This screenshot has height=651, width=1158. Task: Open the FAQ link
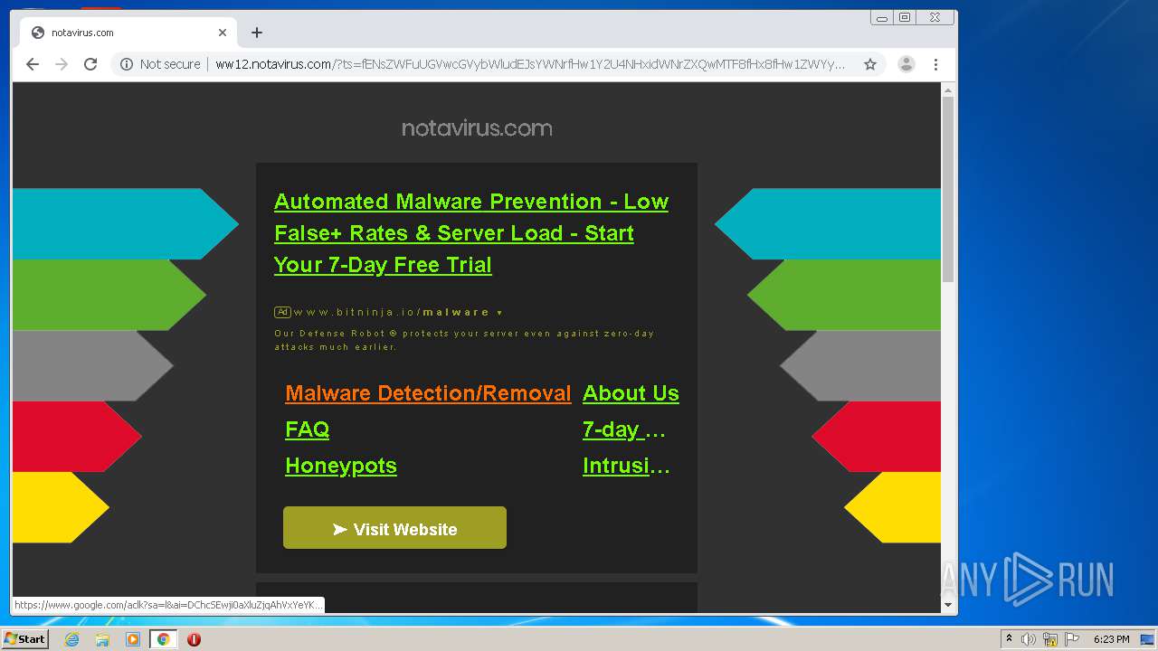pos(308,429)
